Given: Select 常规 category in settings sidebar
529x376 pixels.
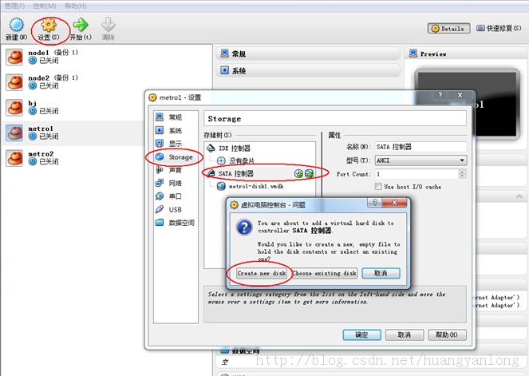Looking at the screenshot, I should [x=176, y=117].
